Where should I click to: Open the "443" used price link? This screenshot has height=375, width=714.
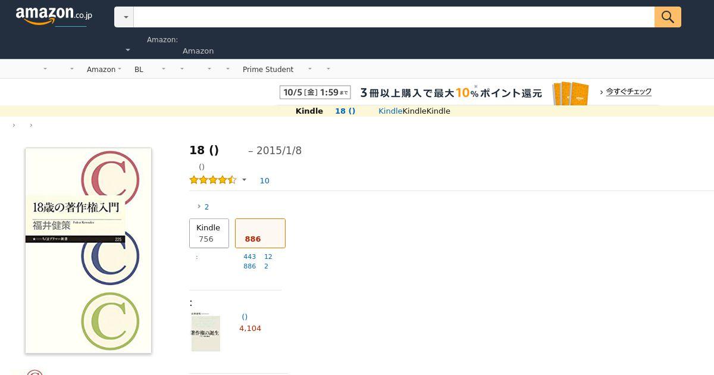pos(249,257)
